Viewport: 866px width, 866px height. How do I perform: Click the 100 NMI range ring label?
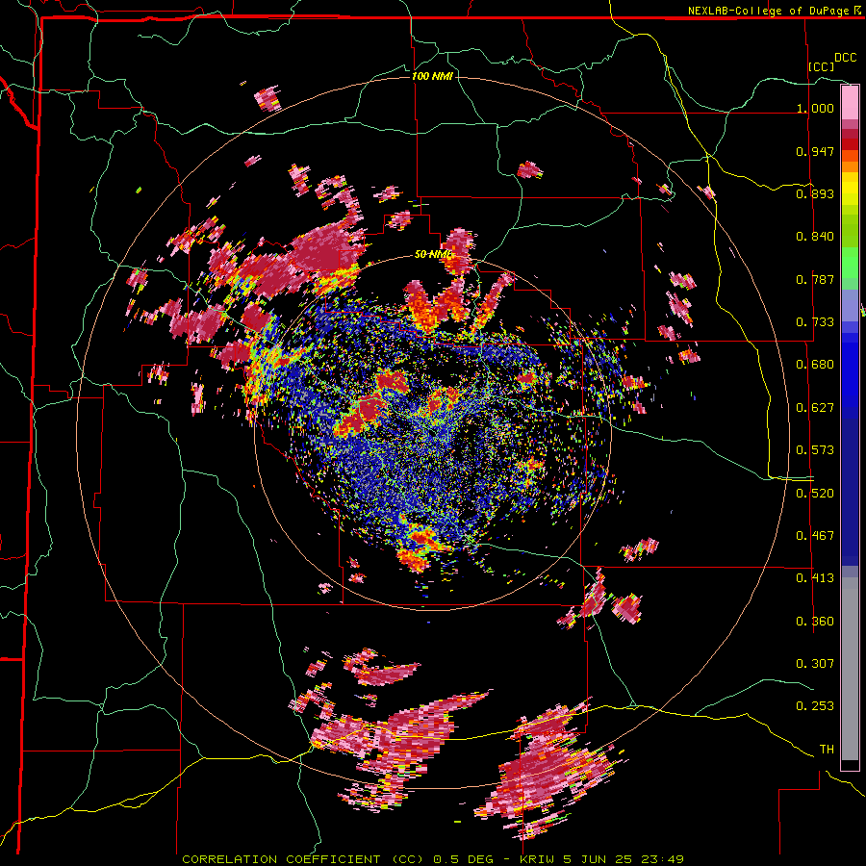coord(432,76)
